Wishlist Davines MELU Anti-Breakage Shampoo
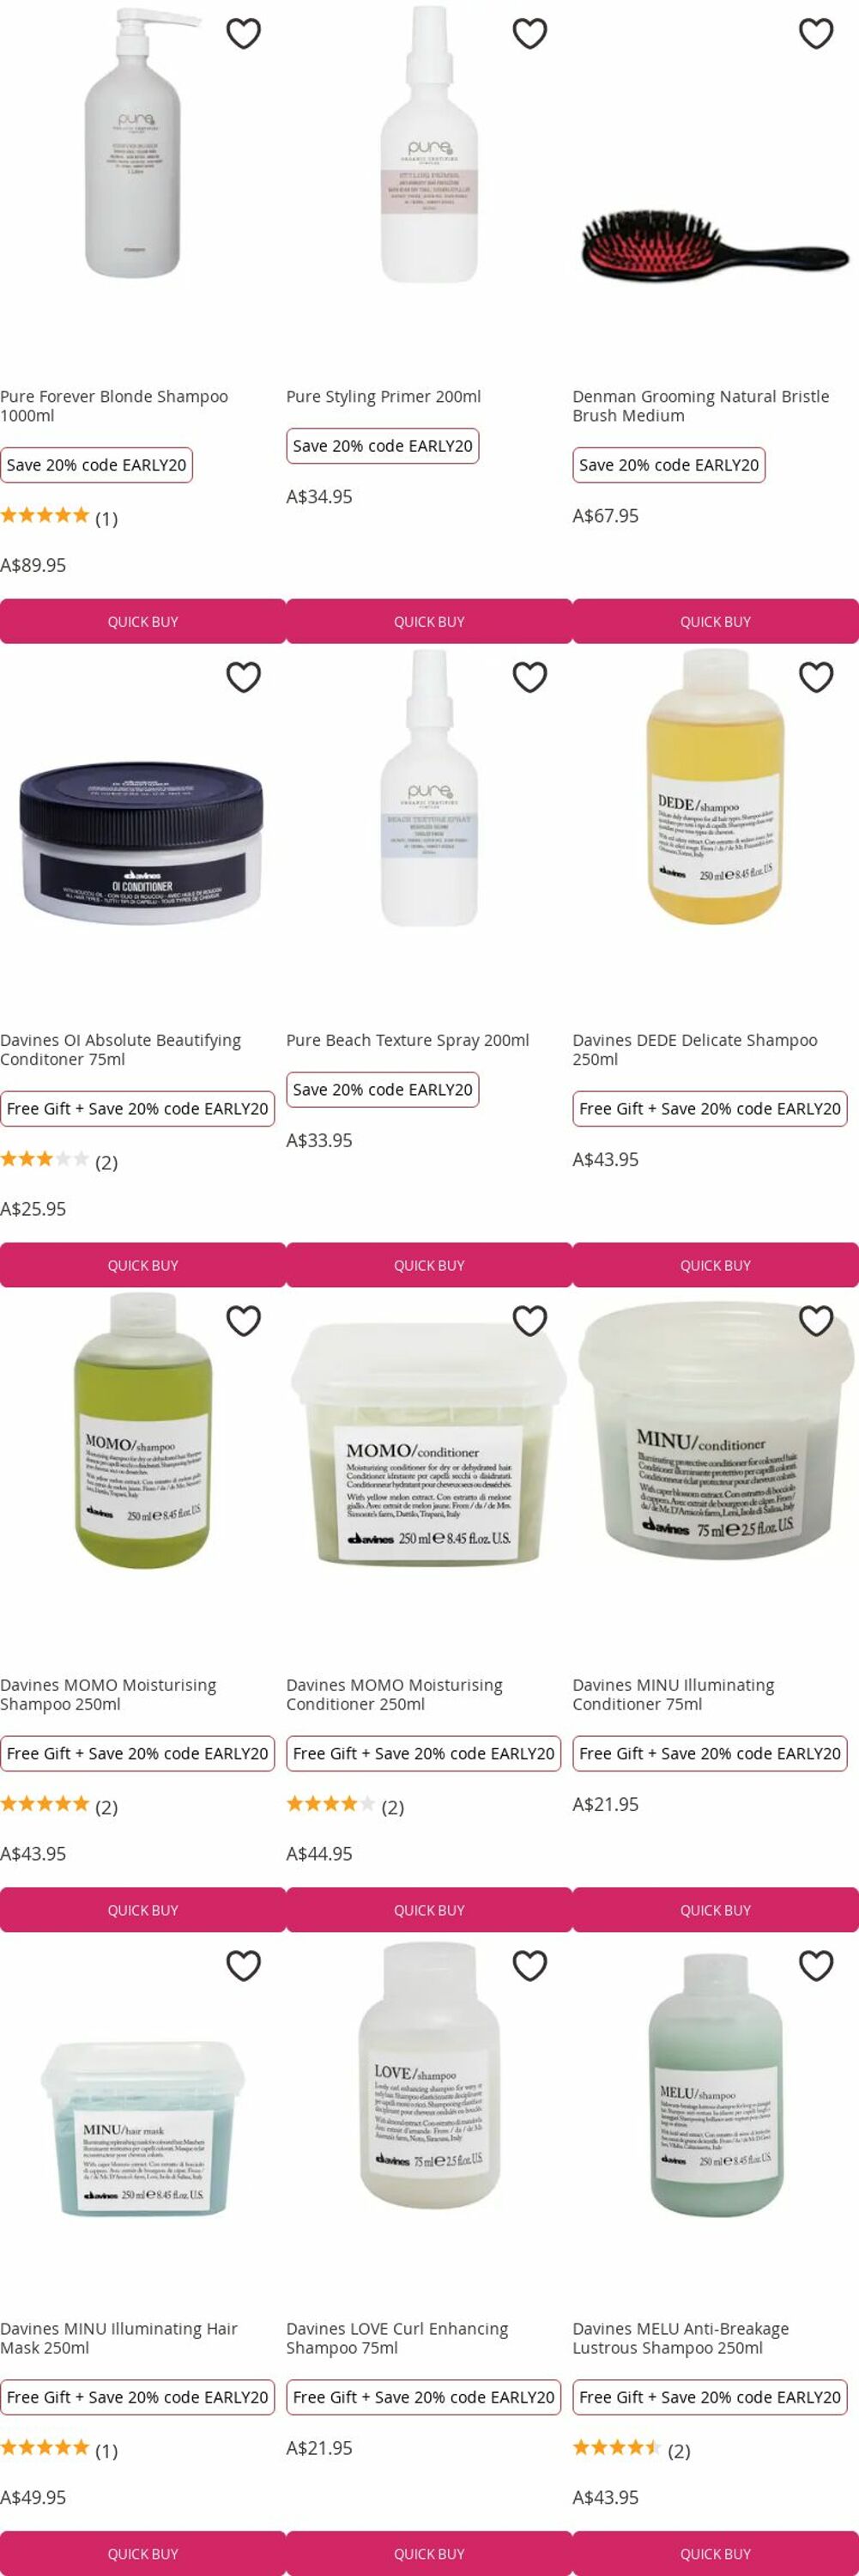859x2576 pixels. [816, 1965]
